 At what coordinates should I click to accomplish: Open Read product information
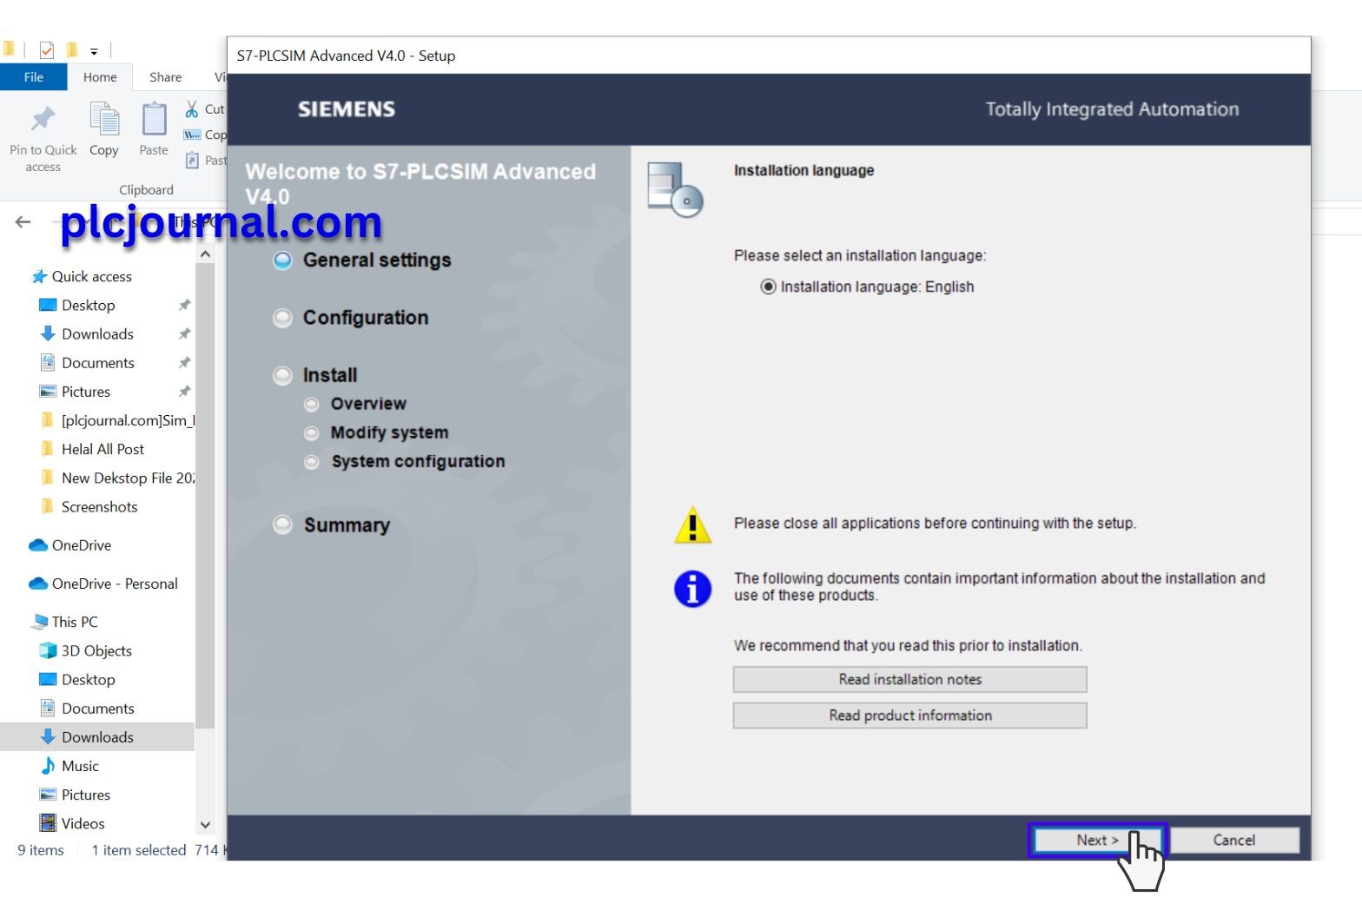pyautogui.click(x=909, y=716)
